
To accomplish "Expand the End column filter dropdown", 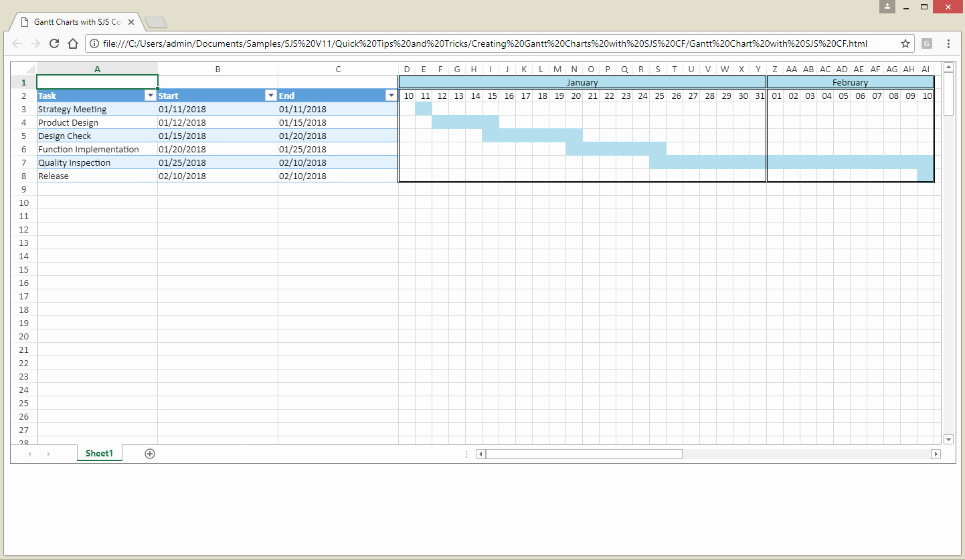I will click(391, 96).
